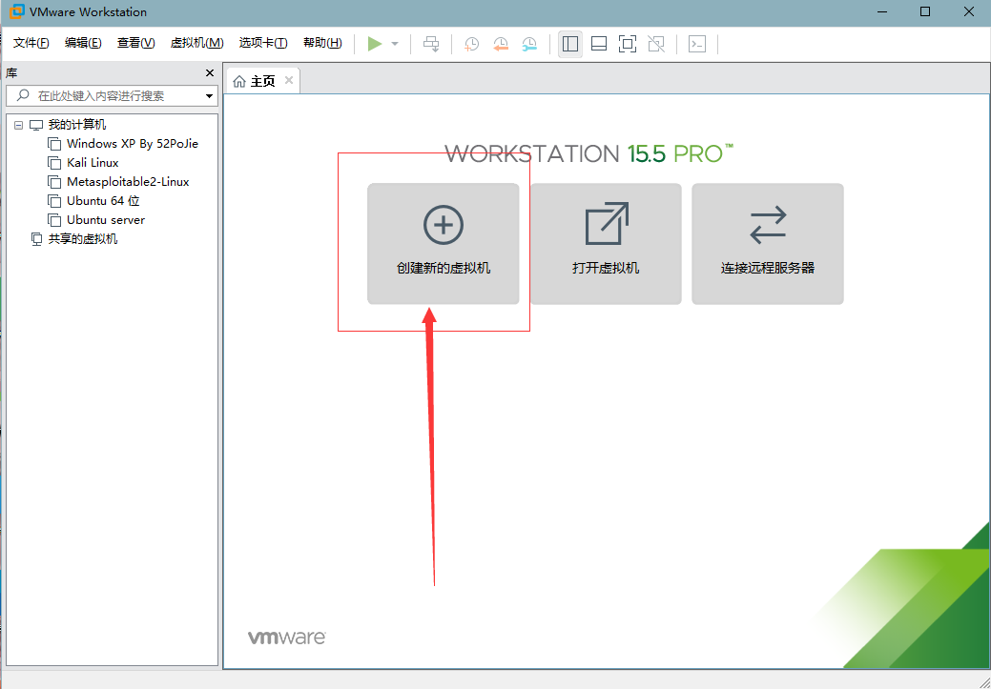Click the 我的计算机 monitor icon
The image size is (991, 689).
coord(36,125)
